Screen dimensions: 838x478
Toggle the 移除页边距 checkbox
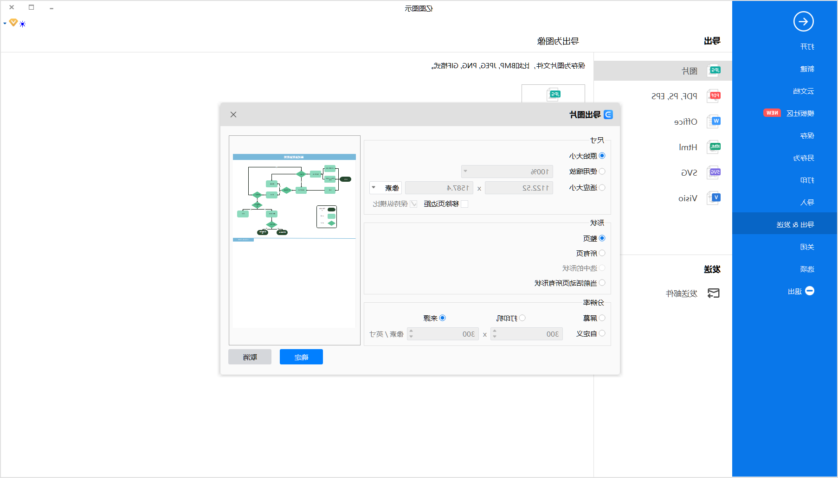tap(464, 204)
